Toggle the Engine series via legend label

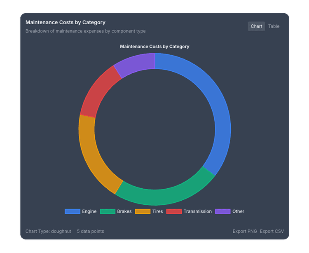[89, 211]
